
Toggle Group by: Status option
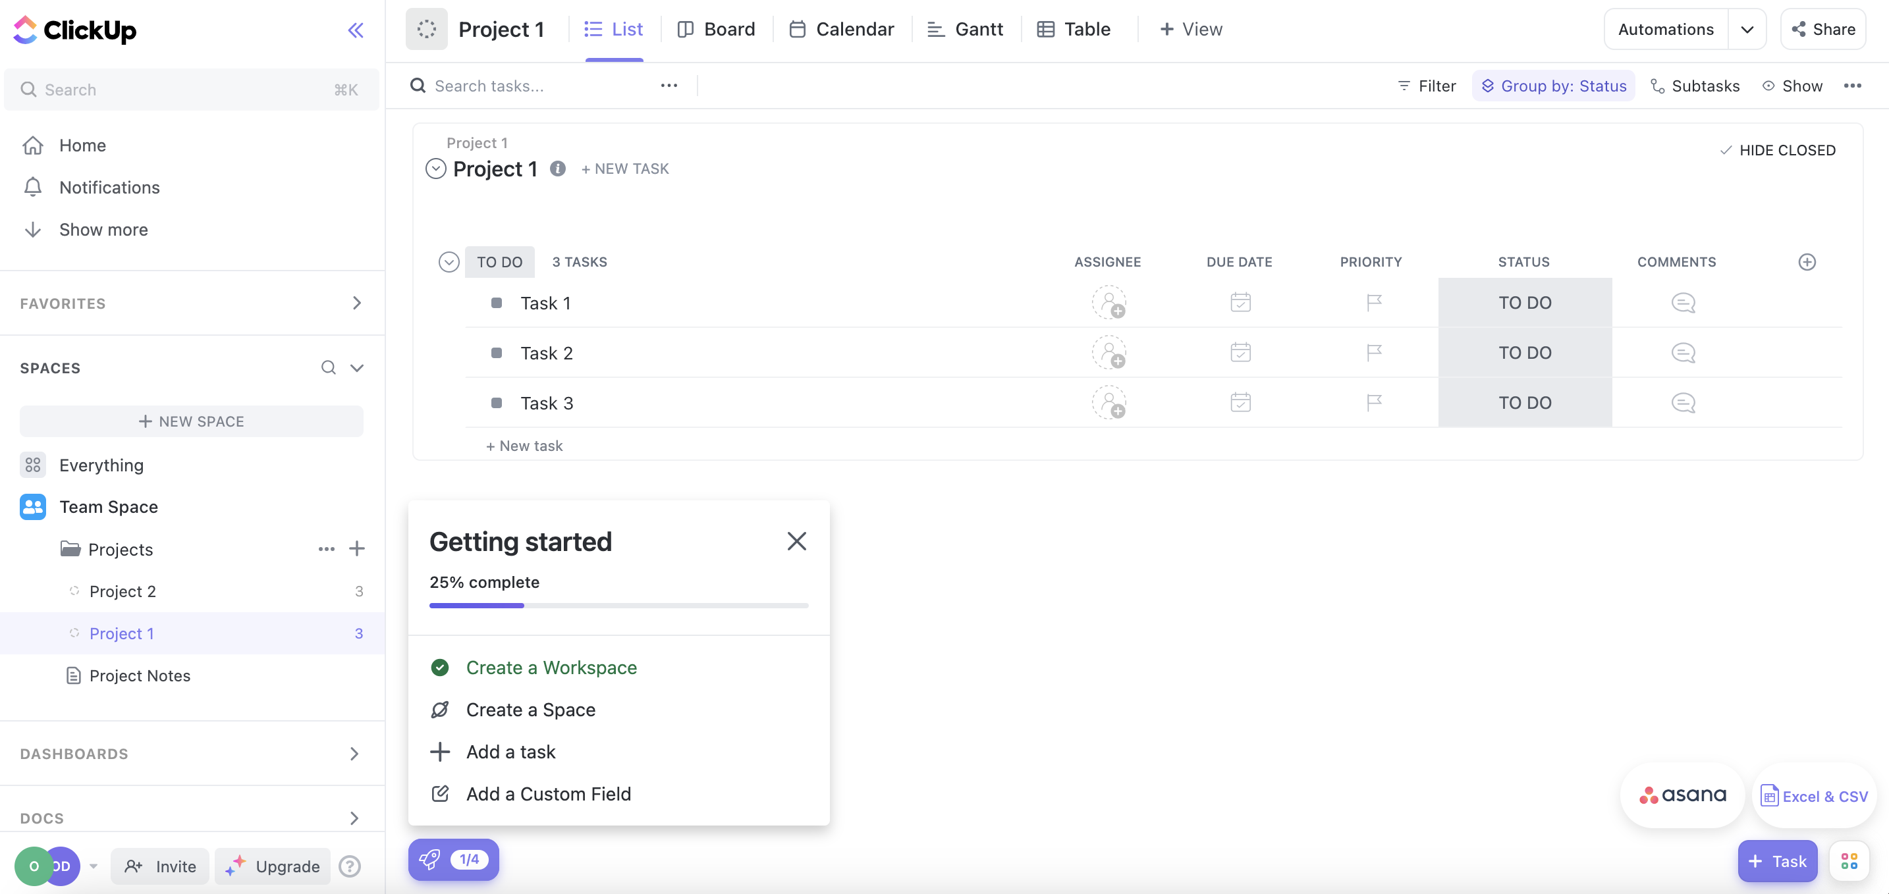[x=1553, y=86]
